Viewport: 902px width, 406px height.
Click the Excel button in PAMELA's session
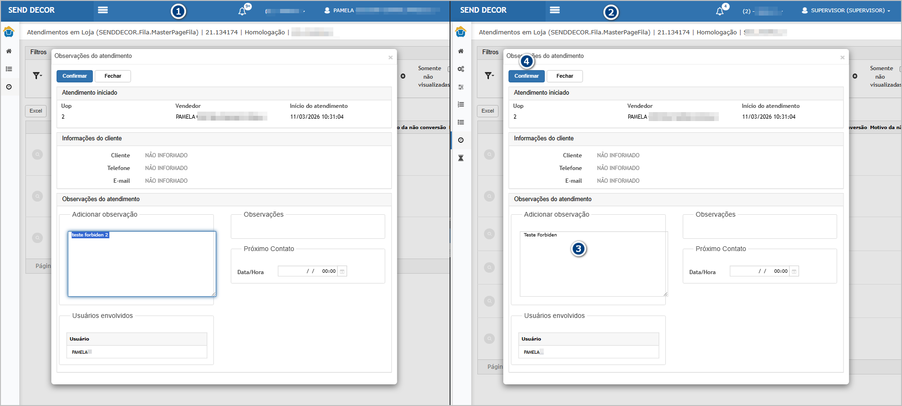pyautogui.click(x=36, y=111)
